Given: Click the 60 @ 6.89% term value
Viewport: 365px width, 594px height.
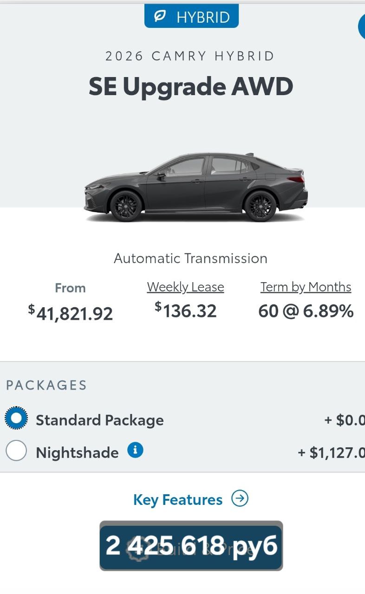Looking at the screenshot, I should 306,311.
